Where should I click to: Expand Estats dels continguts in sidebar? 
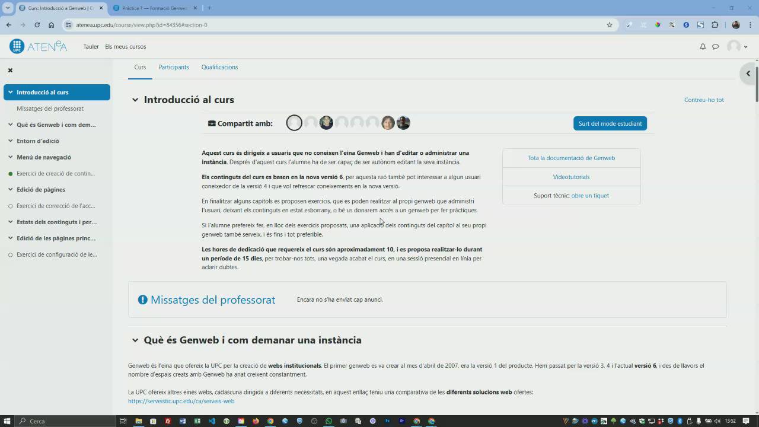[x=10, y=222]
